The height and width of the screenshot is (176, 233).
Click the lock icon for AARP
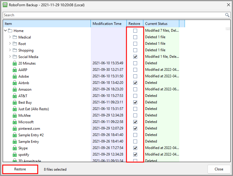(15, 70)
